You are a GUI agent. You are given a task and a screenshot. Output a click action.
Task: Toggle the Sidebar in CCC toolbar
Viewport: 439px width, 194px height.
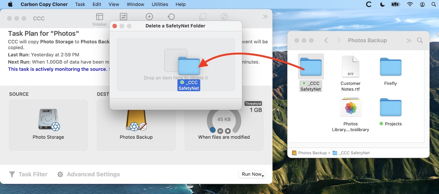click(x=99, y=17)
